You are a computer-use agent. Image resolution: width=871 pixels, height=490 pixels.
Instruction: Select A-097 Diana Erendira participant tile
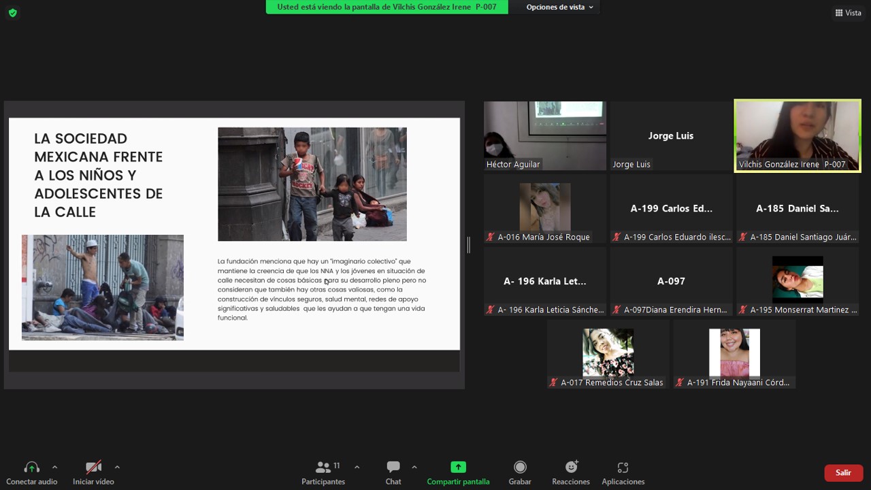tap(671, 281)
